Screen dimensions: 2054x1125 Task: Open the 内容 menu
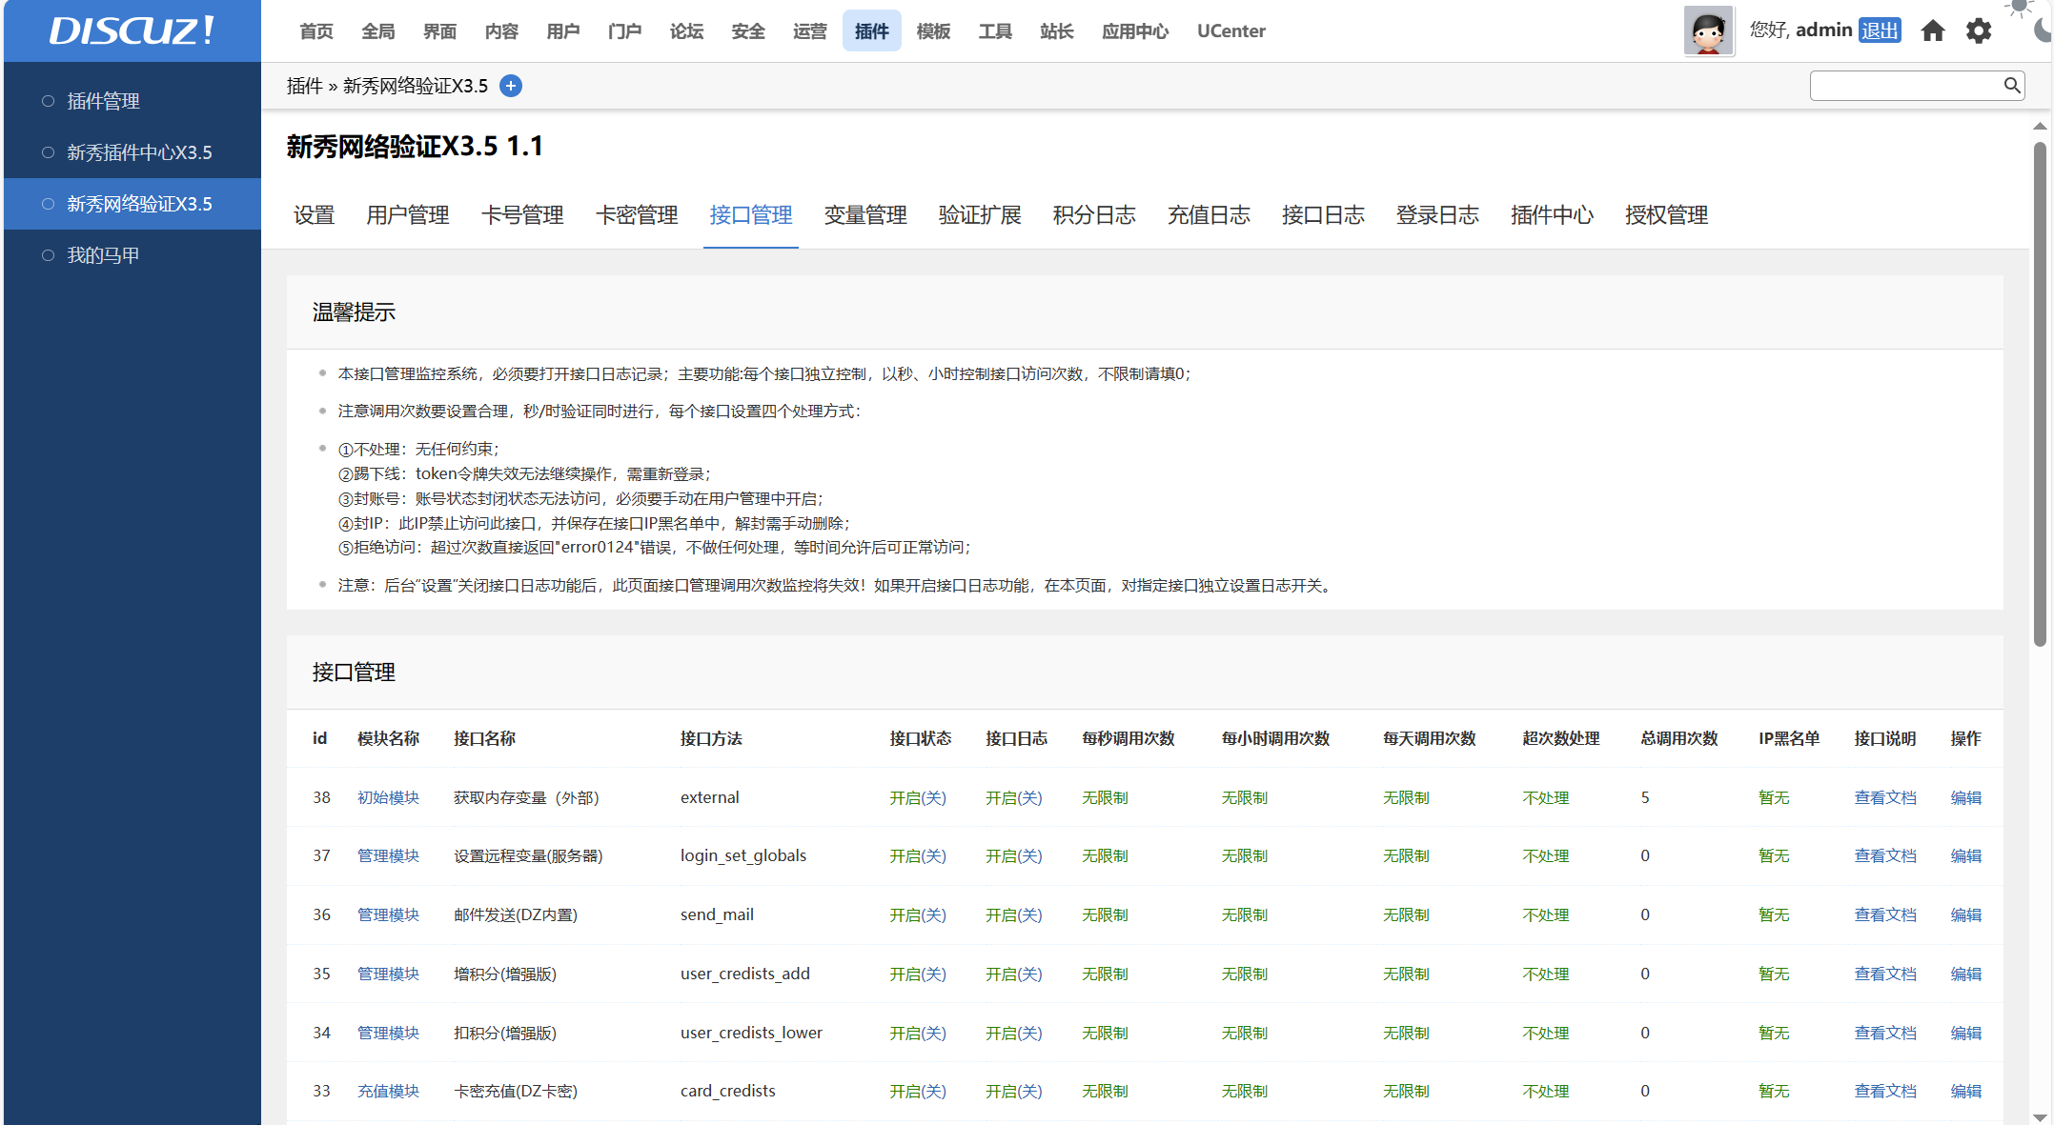tap(501, 31)
